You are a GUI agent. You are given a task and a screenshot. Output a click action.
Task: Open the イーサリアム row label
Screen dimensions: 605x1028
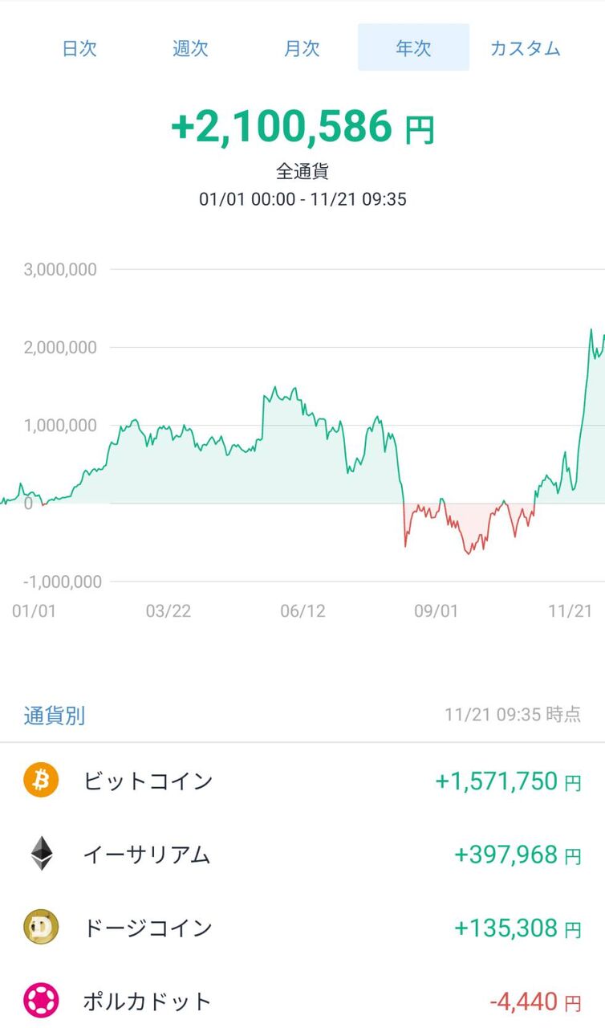coord(147,855)
